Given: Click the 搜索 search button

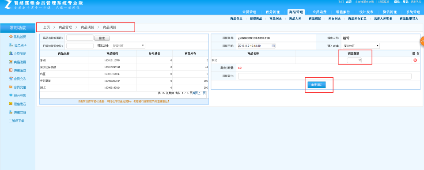Looking at the screenshot, I should (102, 38).
